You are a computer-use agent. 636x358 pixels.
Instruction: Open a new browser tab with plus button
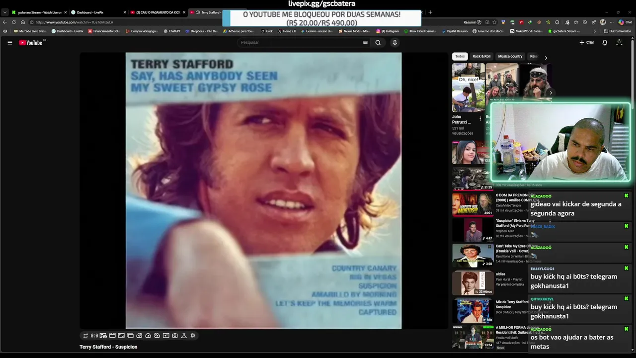tap(430, 12)
